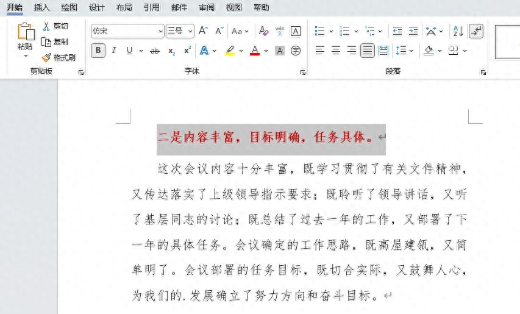
Task: Click the Phonetic Guide (wén 文) icon
Action: click(280, 31)
